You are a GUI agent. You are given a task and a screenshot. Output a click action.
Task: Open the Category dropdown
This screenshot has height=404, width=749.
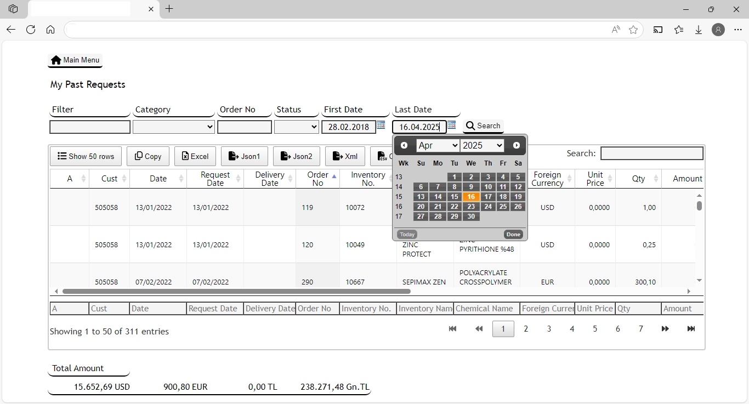(x=173, y=127)
